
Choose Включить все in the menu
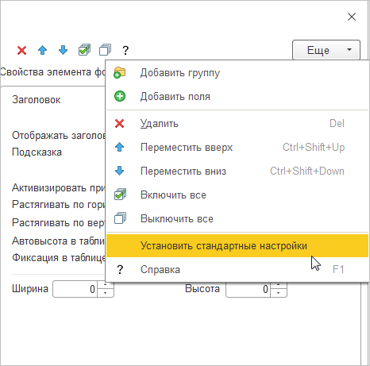237,195
